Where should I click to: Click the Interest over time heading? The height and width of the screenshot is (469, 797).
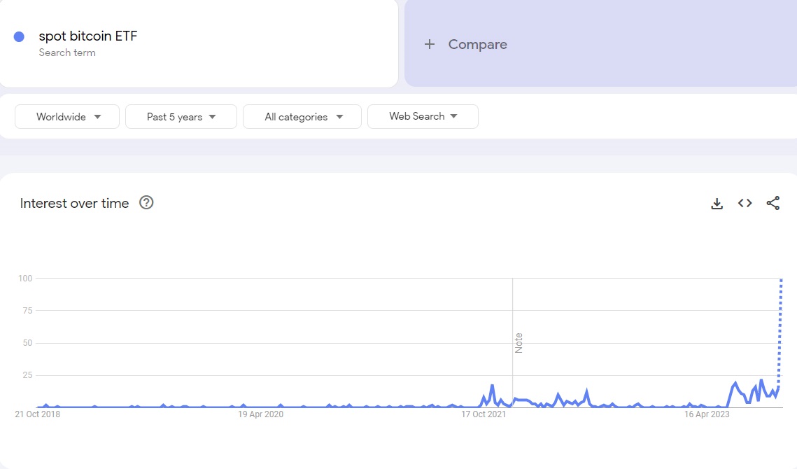pyautogui.click(x=75, y=203)
